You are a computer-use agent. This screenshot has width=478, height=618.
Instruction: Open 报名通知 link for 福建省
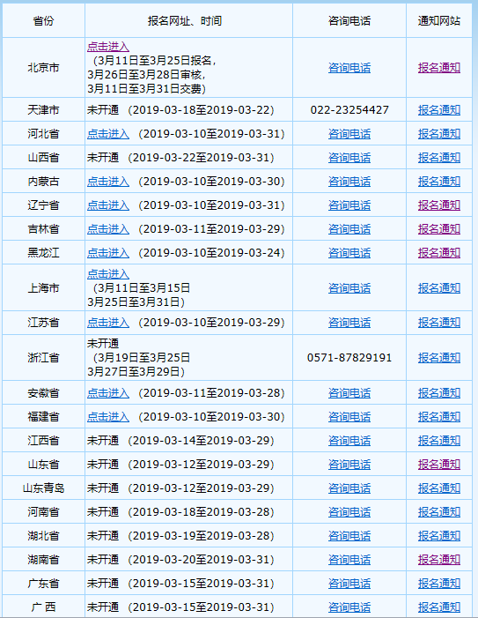[439, 417]
